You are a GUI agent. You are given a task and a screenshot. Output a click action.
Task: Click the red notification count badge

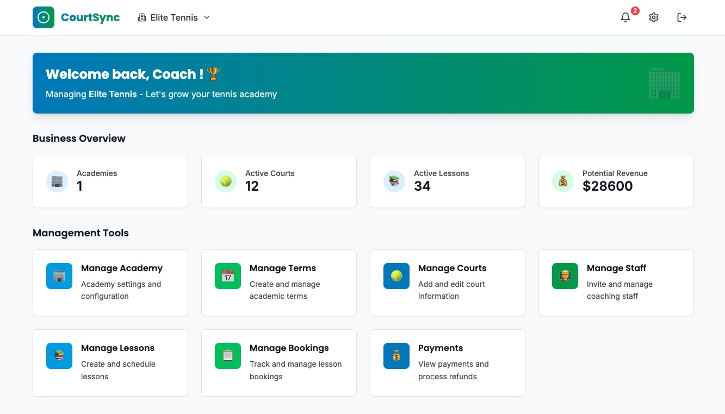click(635, 11)
